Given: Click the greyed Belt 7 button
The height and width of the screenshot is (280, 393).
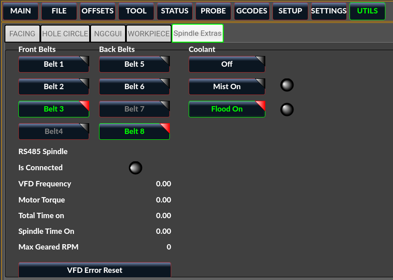Looking at the screenshot, I should click(134, 109).
